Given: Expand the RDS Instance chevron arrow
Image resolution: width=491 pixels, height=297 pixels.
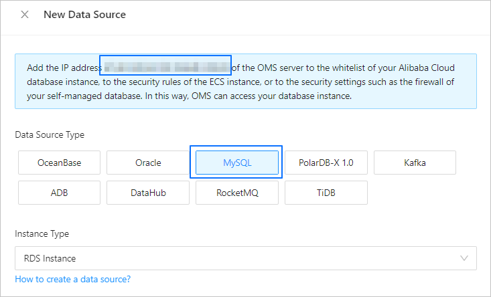Looking at the screenshot, I should pos(464,258).
